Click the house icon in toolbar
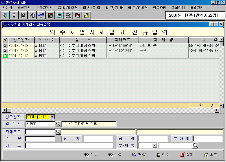Image resolution: width=226 pixels, height=162 pixels. point(86,16)
